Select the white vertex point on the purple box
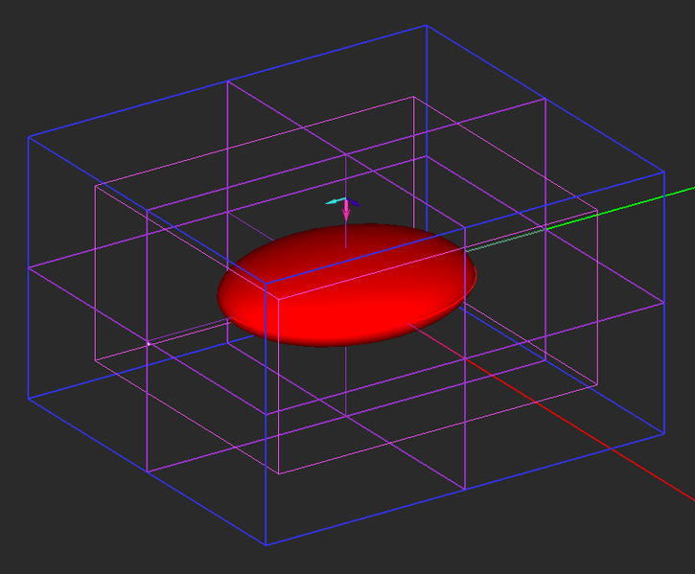Image resolution: width=695 pixels, height=574 pixels. pos(149,343)
